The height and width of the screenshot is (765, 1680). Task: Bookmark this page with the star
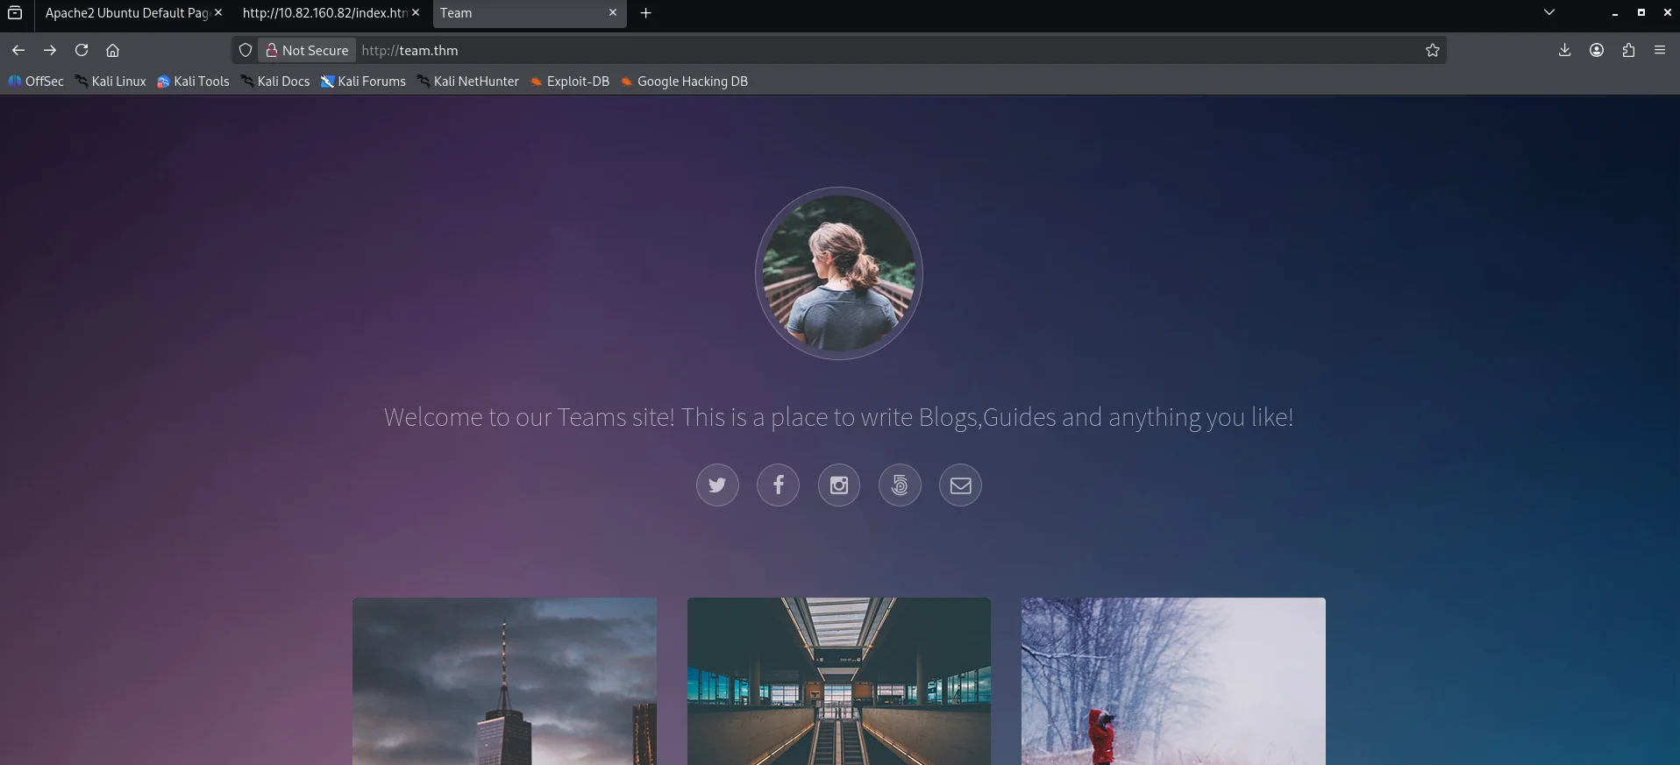click(x=1433, y=51)
